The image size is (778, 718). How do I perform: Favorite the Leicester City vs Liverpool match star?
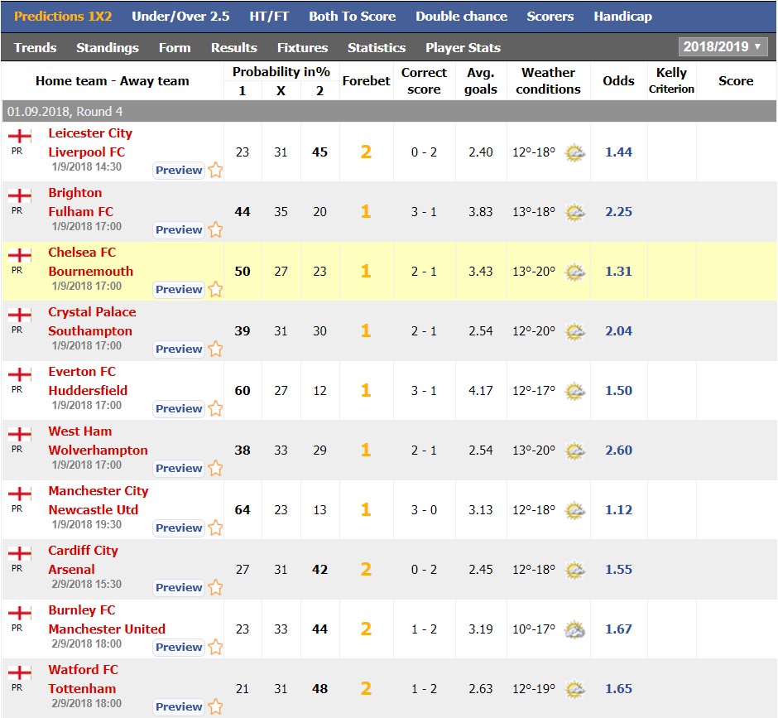pos(215,171)
